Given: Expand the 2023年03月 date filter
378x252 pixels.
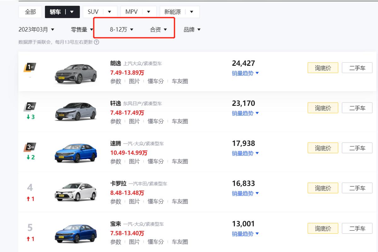Looking at the screenshot, I should click(x=36, y=29).
